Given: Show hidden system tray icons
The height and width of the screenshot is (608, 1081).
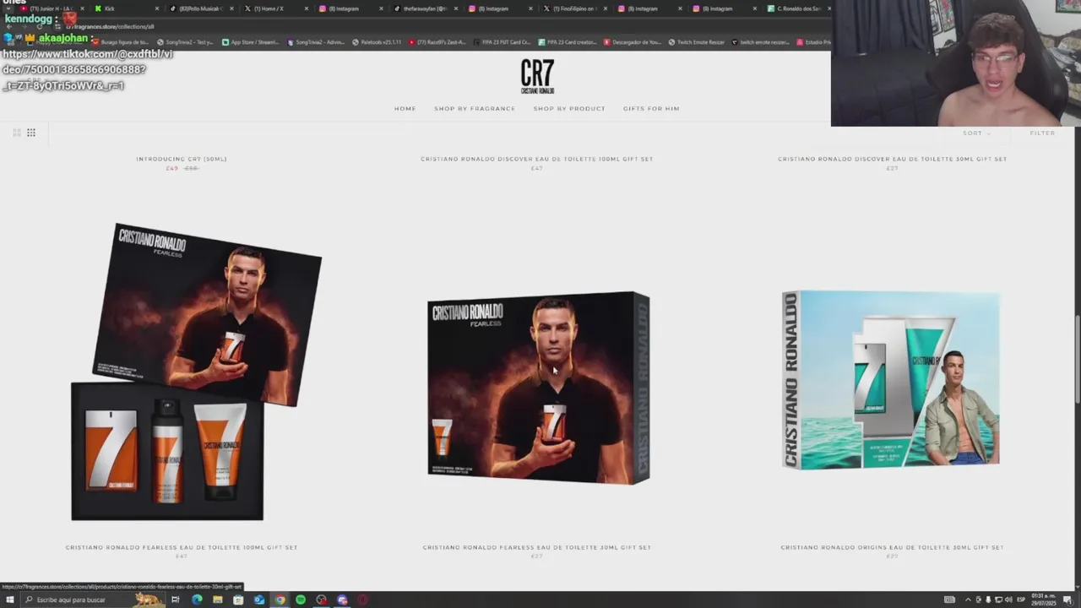Looking at the screenshot, I should coord(968,600).
